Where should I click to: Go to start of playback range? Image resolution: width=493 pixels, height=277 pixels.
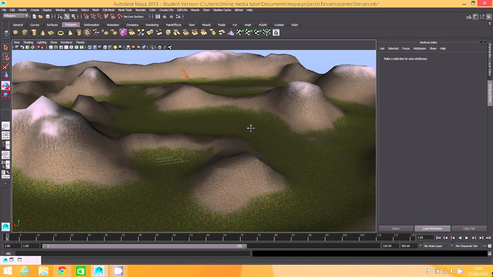(x=438, y=238)
